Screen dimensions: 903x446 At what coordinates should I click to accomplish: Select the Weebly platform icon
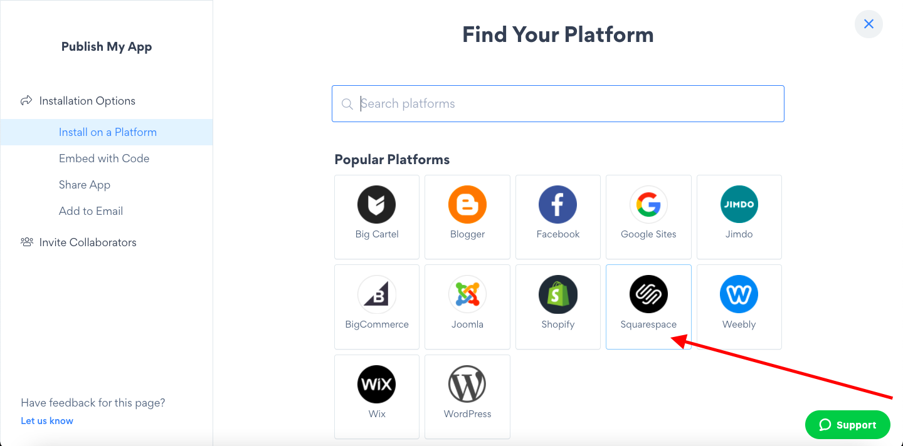coord(739,294)
